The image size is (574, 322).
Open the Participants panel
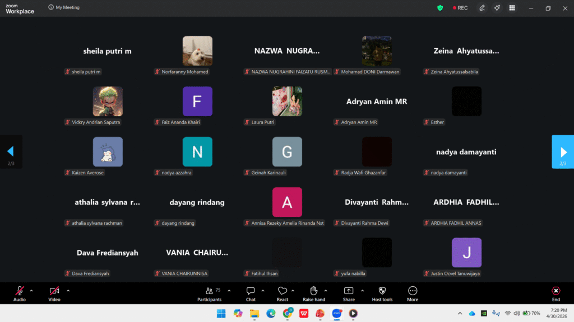click(210, 293)
